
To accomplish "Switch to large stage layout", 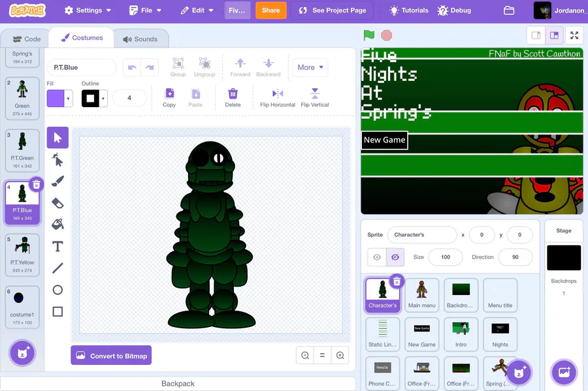I will tap(554, 36).
